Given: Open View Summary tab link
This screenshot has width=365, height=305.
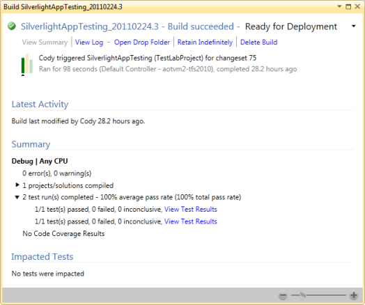Looking at the screenshot, I should tap(45, 42).
